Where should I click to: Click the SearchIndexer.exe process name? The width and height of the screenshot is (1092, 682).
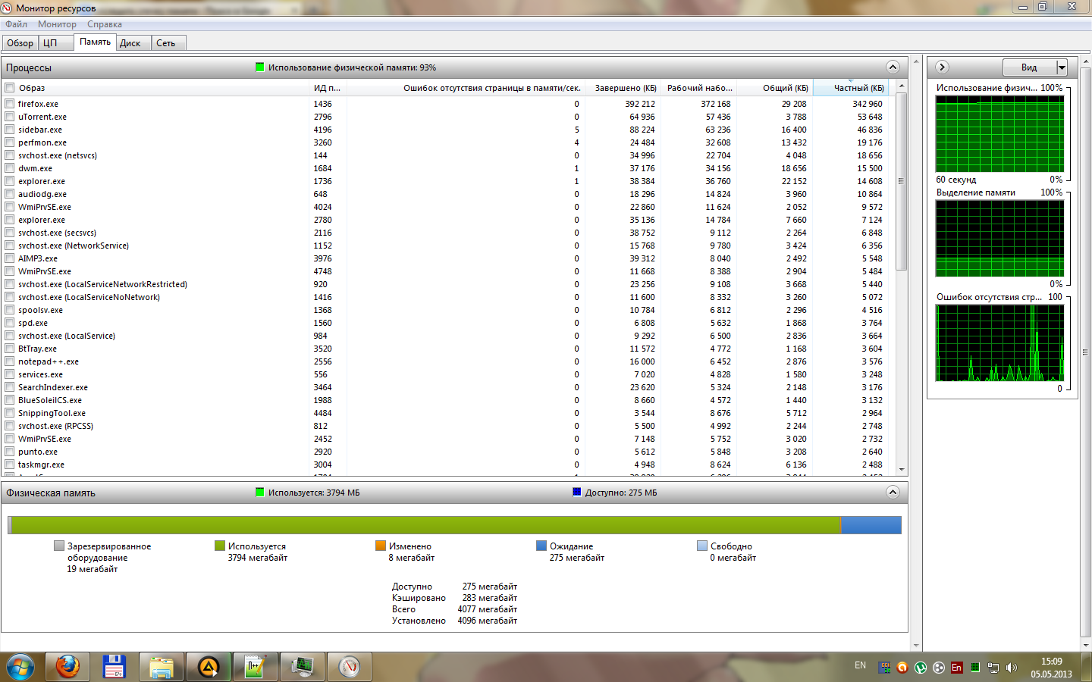(x=53, y=387)
